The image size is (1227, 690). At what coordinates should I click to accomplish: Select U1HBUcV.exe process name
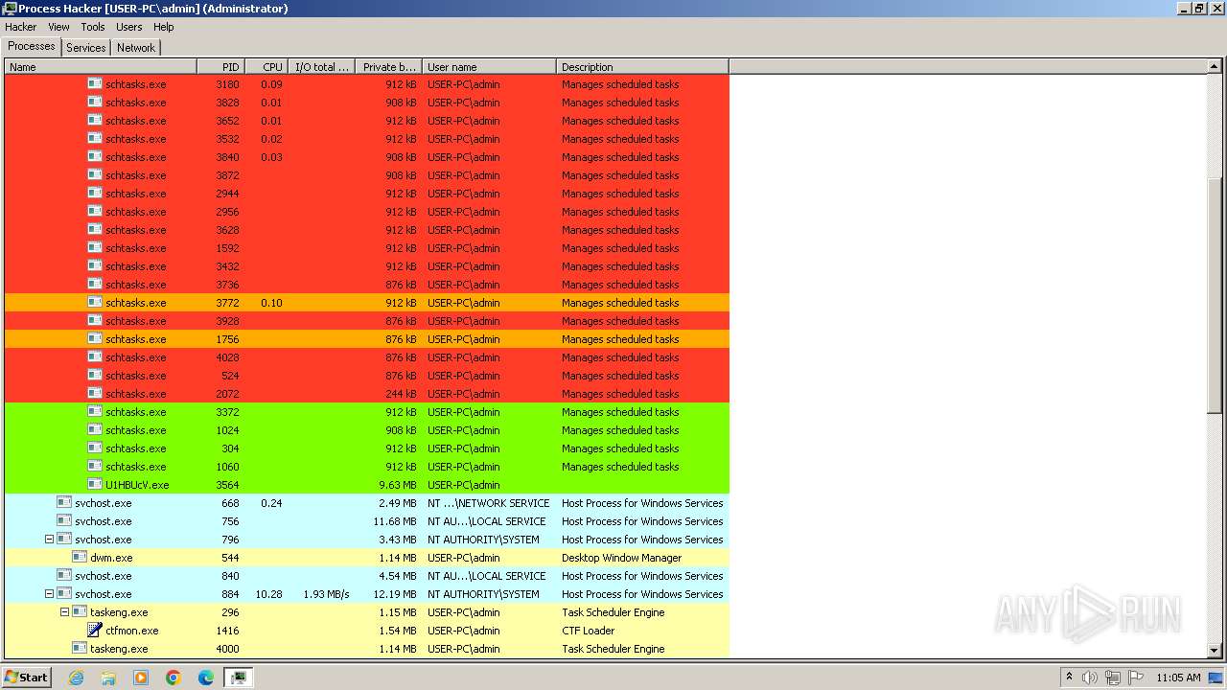click(137, 485)
